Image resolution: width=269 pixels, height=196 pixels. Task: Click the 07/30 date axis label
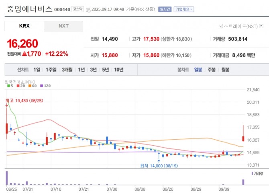112,190
